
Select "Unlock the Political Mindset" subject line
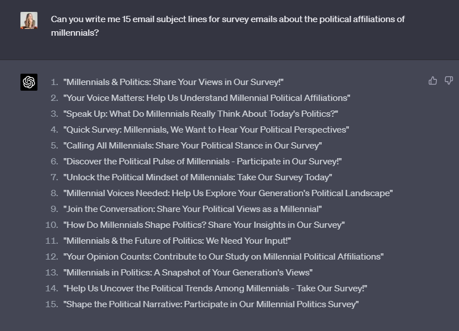pos(197,177)
